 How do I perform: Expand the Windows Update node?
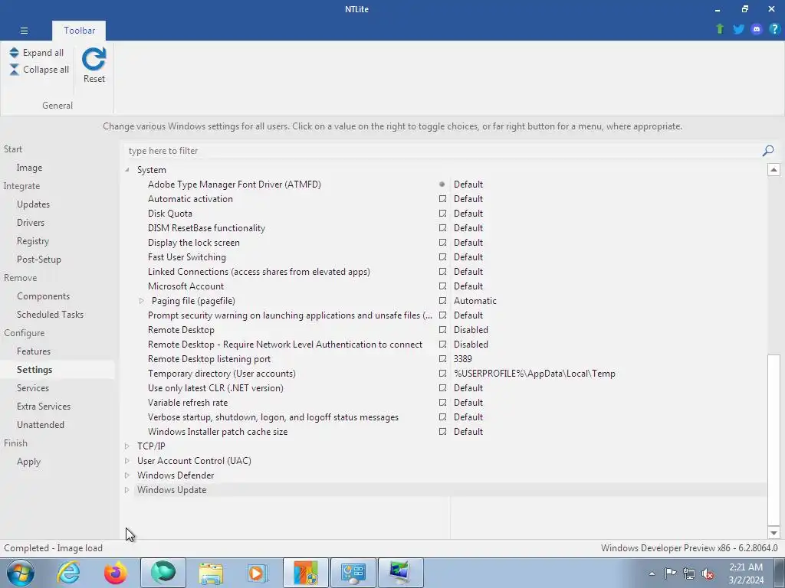[127, 489]
